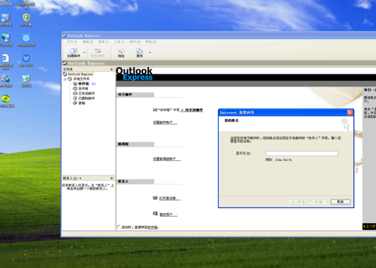Click the 设置邮件帐户 link
Viewport: 376px width, 268px height.
tap(165, 122)
